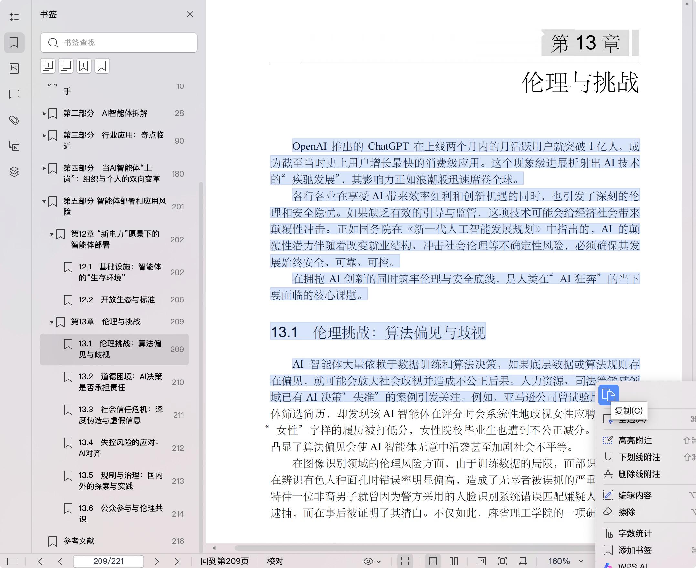Collapse 第12章 新电力愿景 bookmark

click(x=52, y=234)
